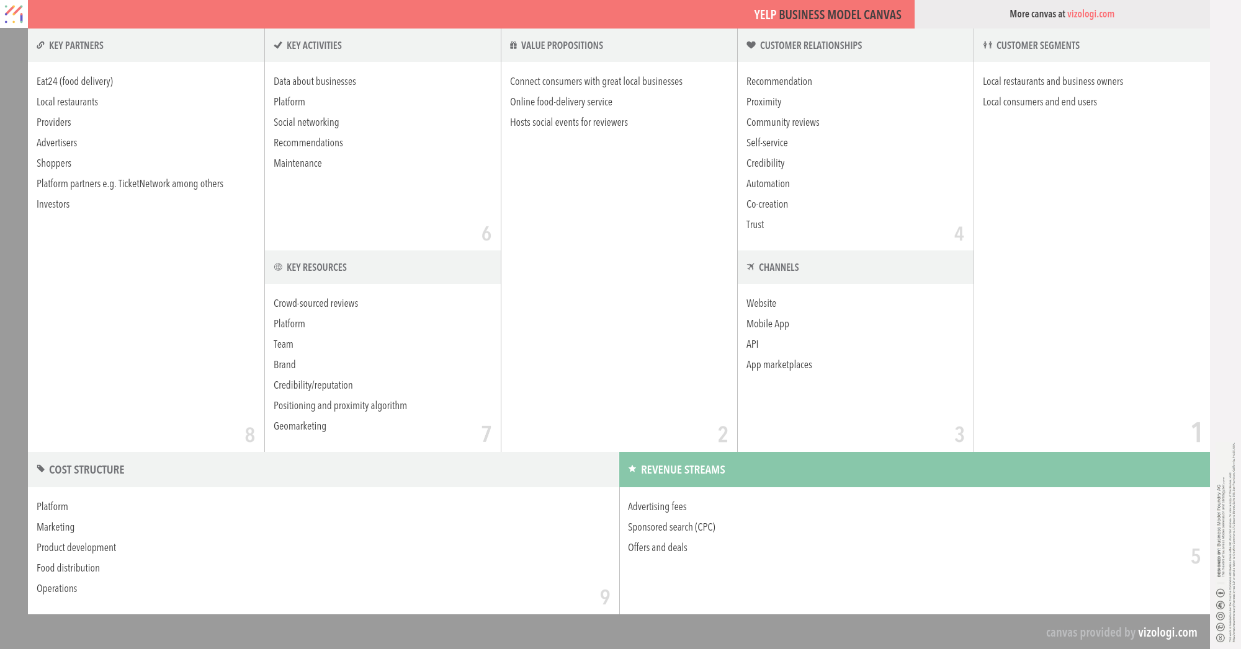This screenshot has width=1241, height=649.
Task: Click 'Advertising fees' revenue entry
Action: pos(656,506)
